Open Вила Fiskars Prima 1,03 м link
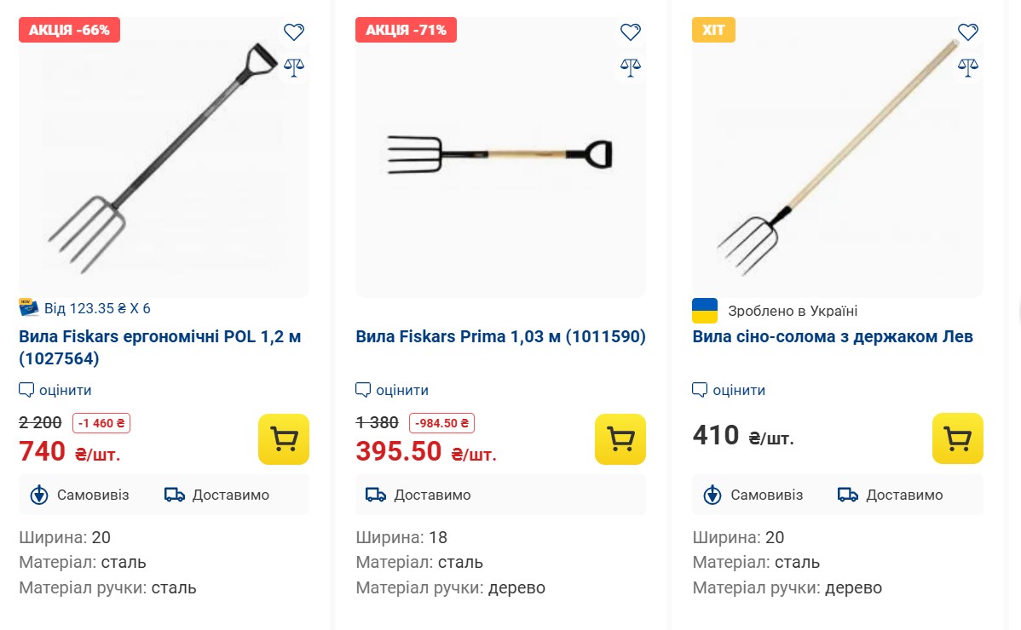The height and width of the screenshot is (630, 1021). tap(500, 336)
